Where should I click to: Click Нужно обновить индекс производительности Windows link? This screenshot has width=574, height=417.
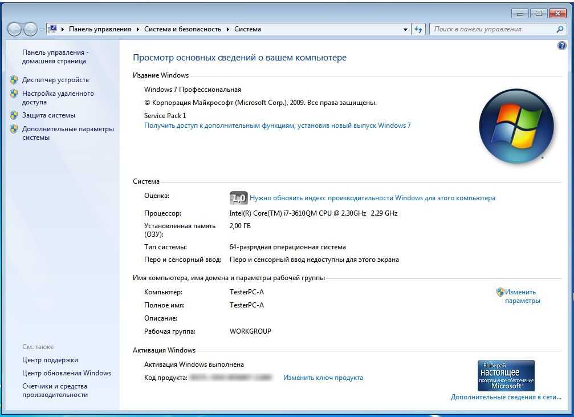[x=372, y=198]
